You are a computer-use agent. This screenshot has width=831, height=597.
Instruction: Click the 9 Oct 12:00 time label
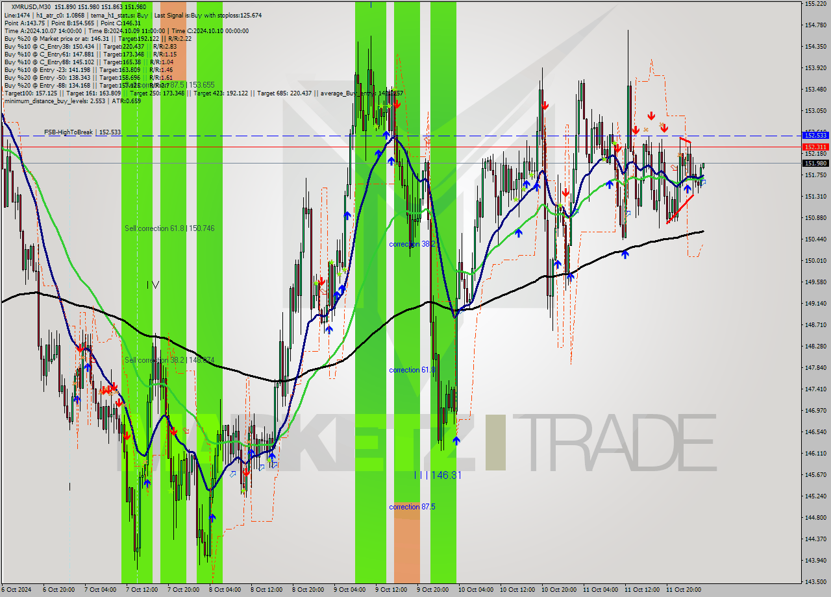click(x=391, y=590)
